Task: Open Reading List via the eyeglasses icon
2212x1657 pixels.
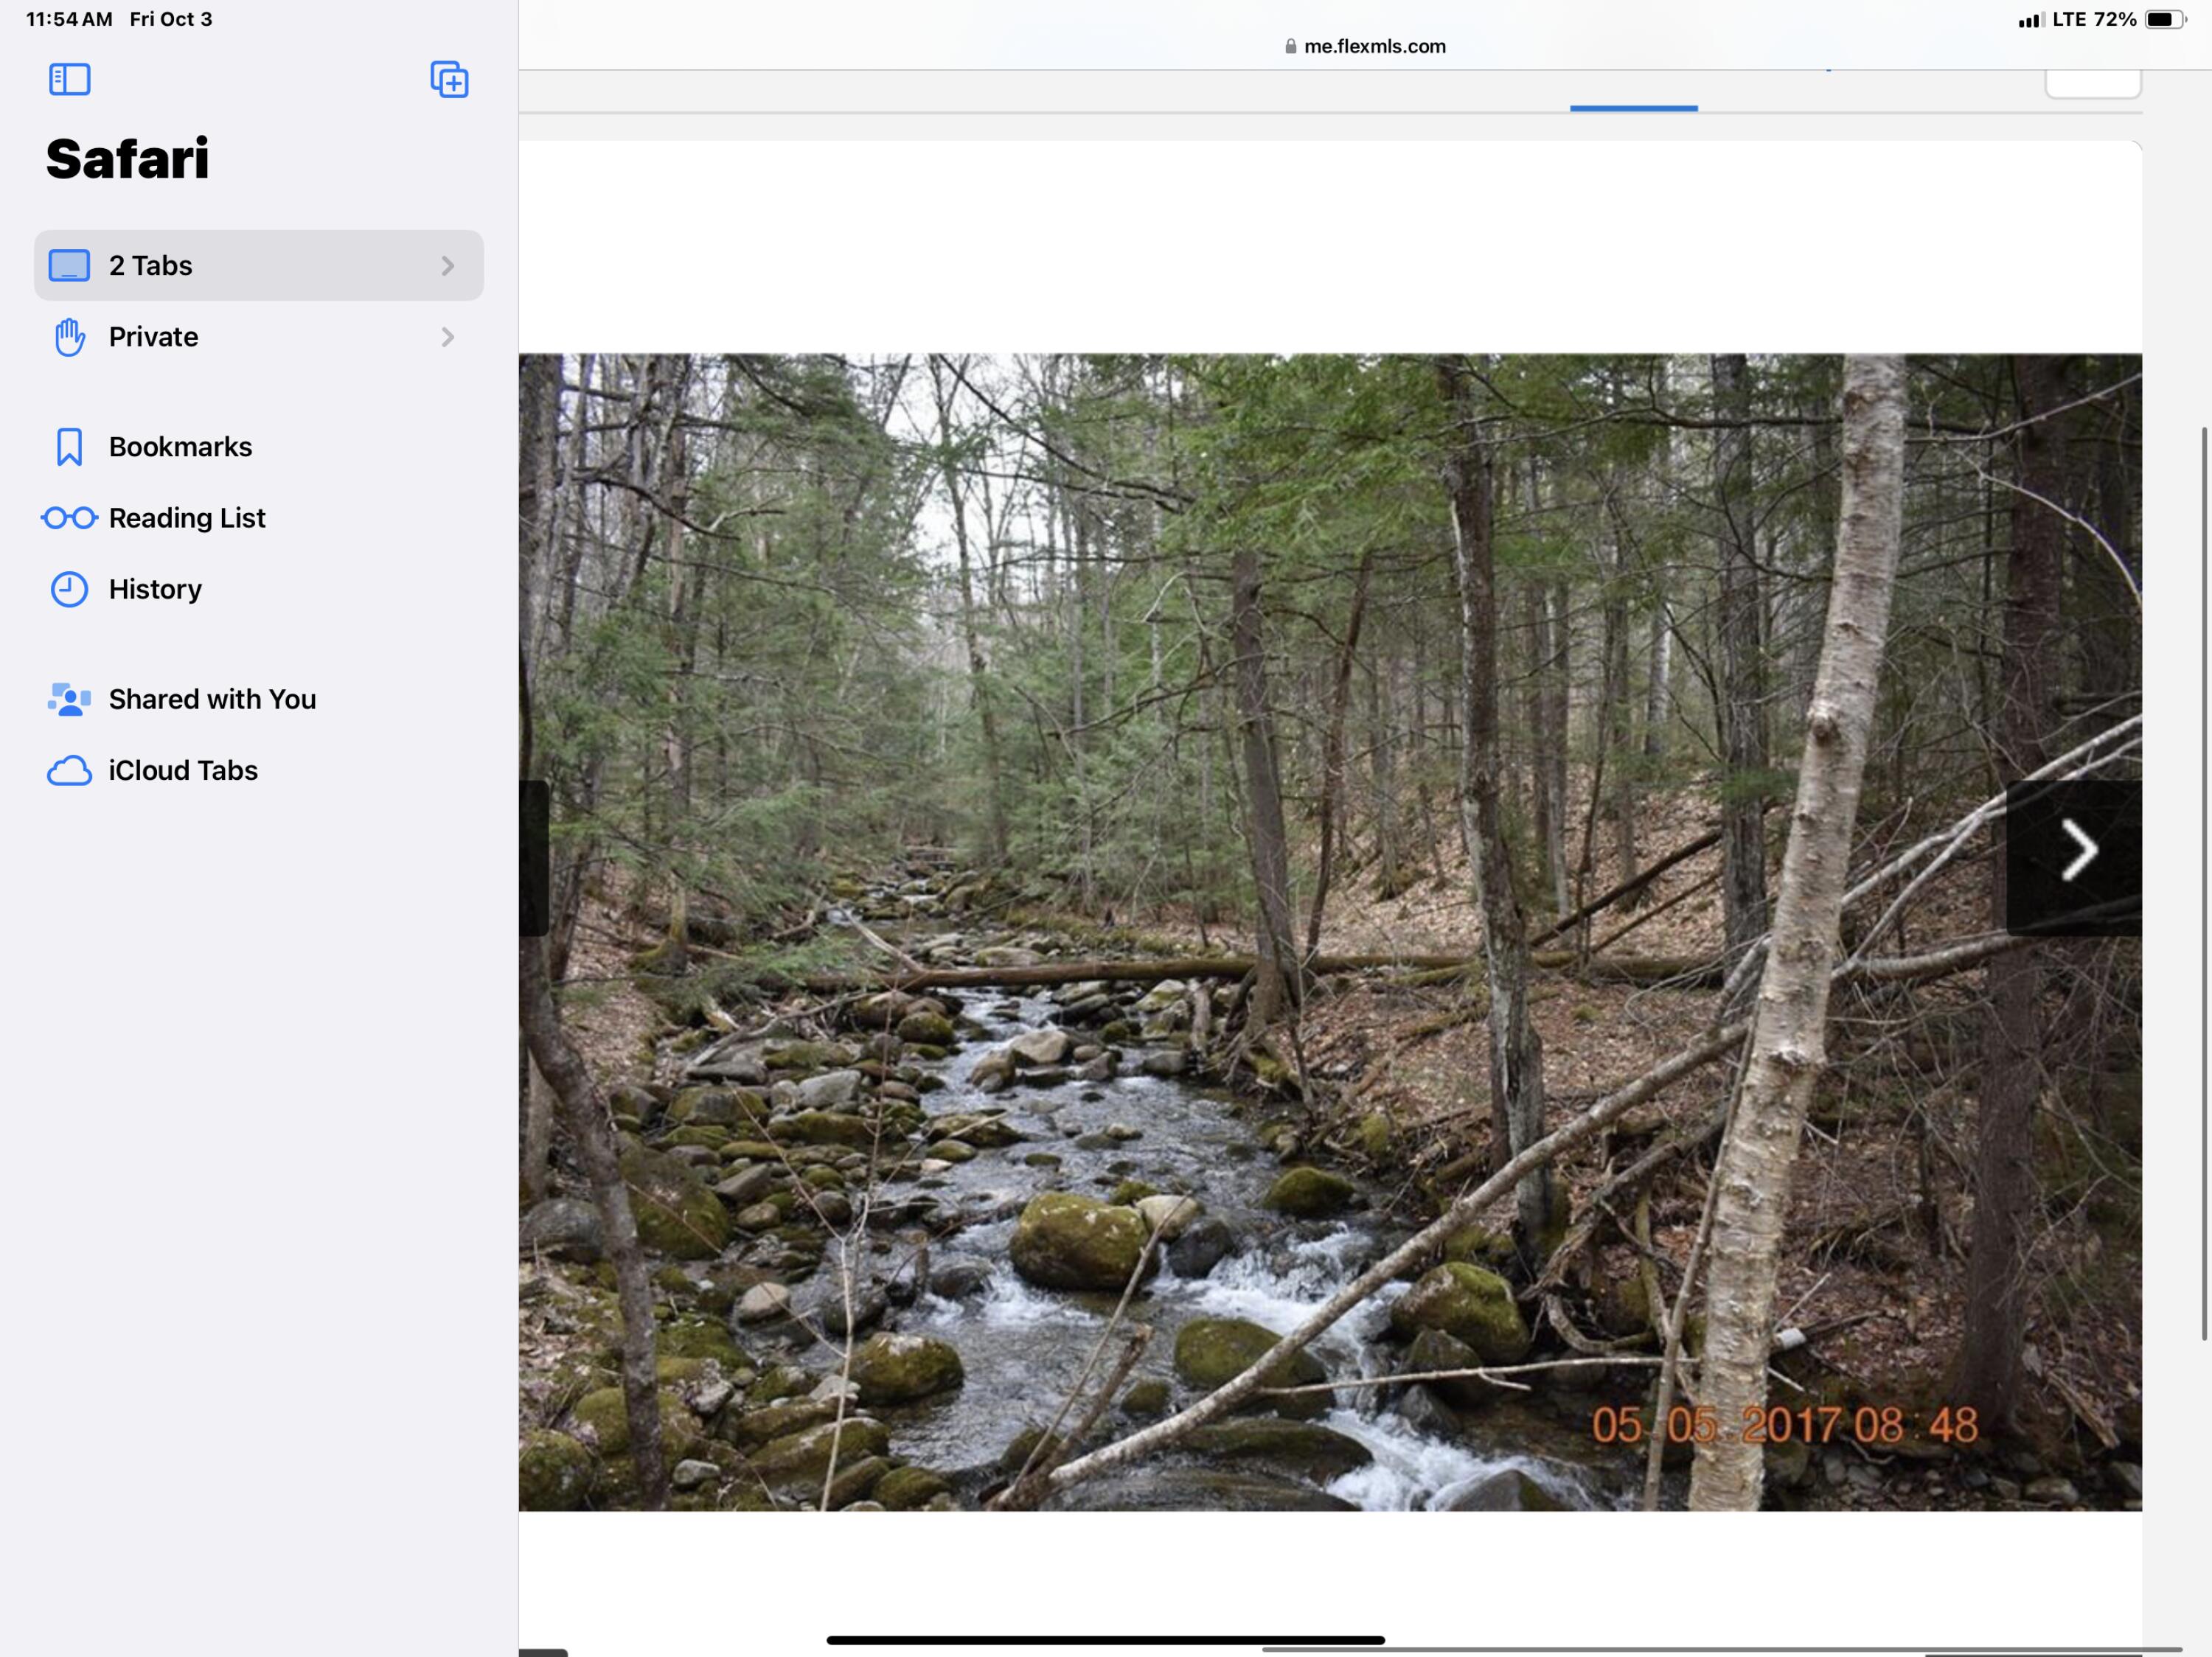Action: 69,517
